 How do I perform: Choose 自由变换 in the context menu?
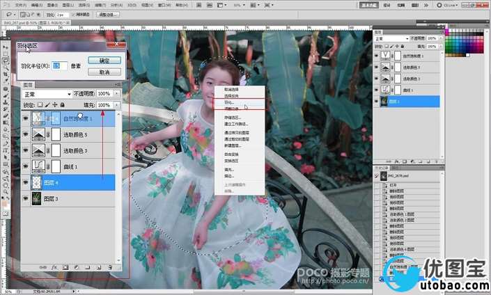pyautogui.click(x=231, y=154)
